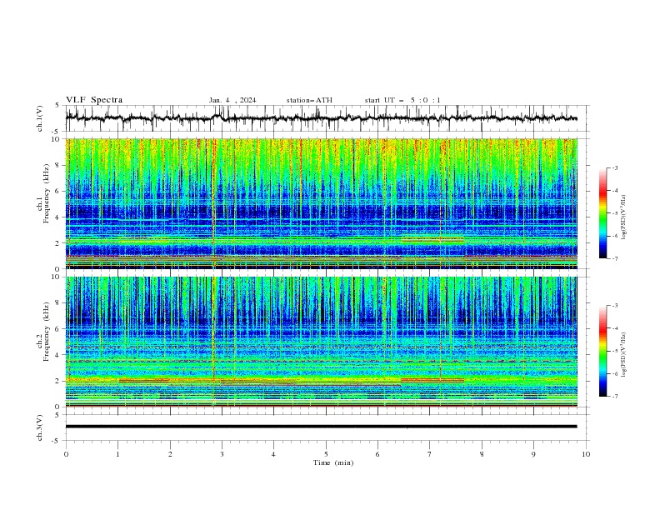Select the date label Jan. 4, 2024
Screen dimensions: 660x510
click(232, 100)
